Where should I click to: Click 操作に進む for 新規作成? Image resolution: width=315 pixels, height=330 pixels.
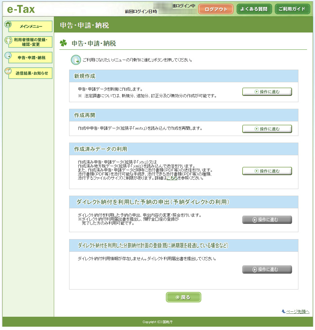(267, 92)
